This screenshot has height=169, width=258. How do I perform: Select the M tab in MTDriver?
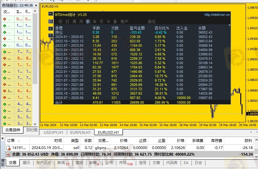click(108, 21)
